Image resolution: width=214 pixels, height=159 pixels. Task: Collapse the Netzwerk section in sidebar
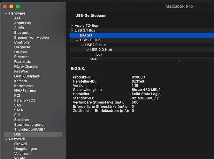click(x=6, y=139)
